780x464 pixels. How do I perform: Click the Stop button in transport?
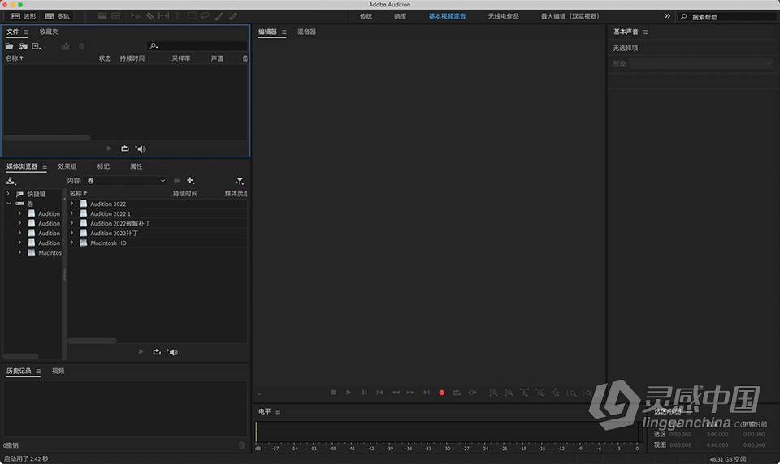tap(333, 393)
